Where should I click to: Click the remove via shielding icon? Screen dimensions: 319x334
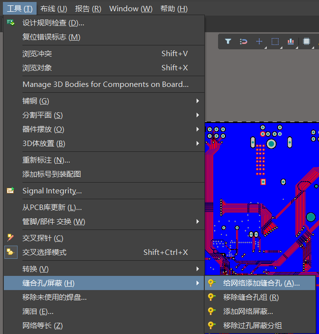pos(212,325)
